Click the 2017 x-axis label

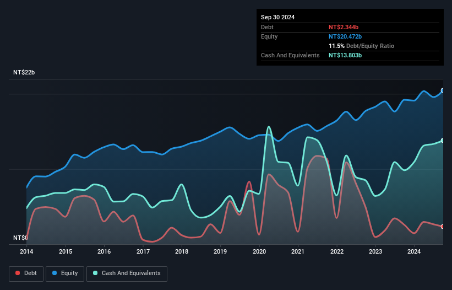pos(143,251)
